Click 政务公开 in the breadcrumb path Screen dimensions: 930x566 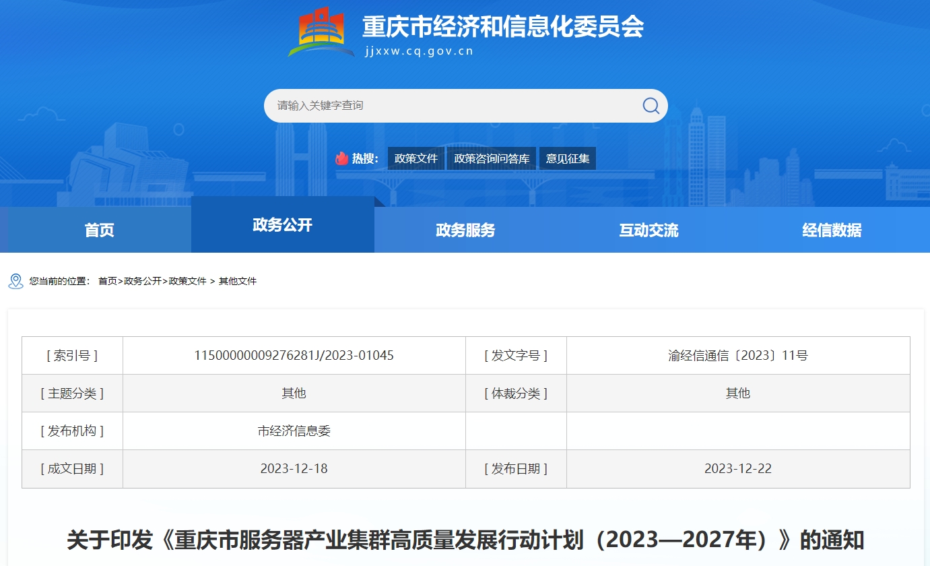pyautogui.click(x=143, y=281)
